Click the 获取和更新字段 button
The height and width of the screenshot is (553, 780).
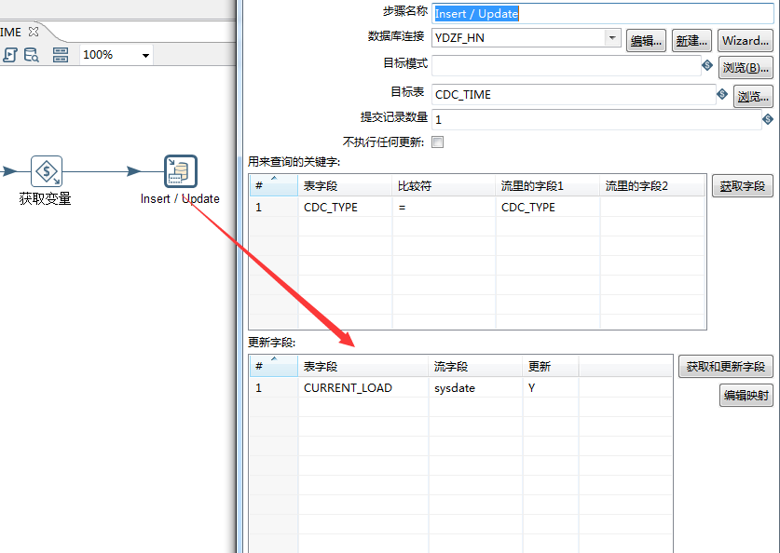coord(726,367)
